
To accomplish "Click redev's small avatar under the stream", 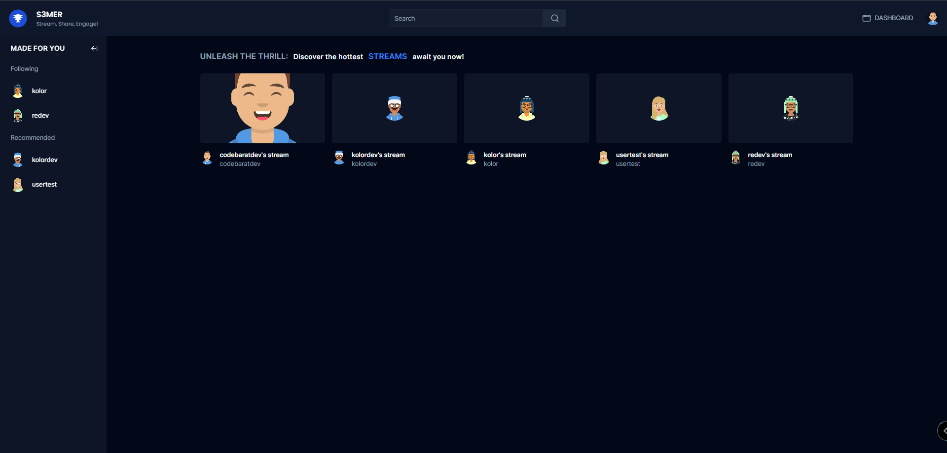I will point(735,158).
